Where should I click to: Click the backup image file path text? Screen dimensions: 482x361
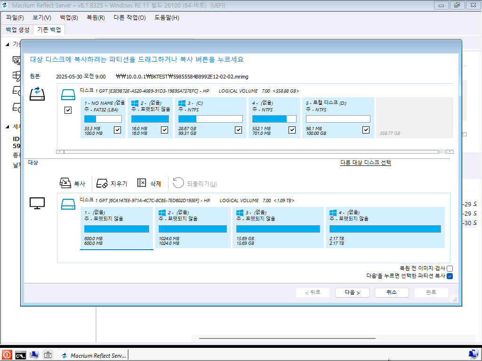[182, 77]
